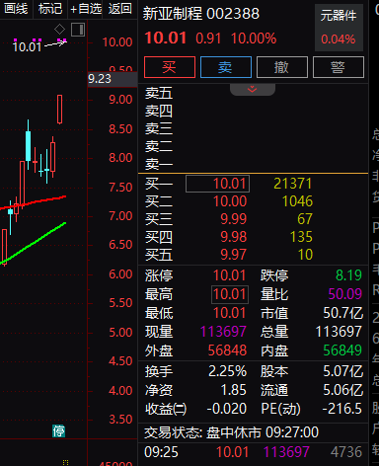
Task: Click the 卖一 row label
Action: [159, 164]
